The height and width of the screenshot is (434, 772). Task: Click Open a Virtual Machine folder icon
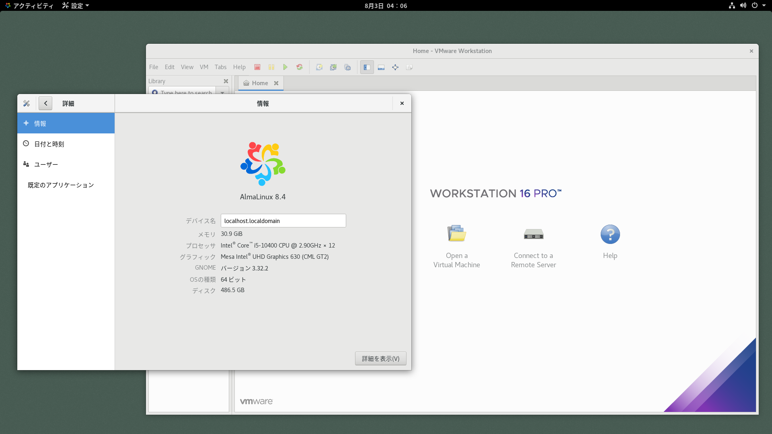click(x=457, y=233)
